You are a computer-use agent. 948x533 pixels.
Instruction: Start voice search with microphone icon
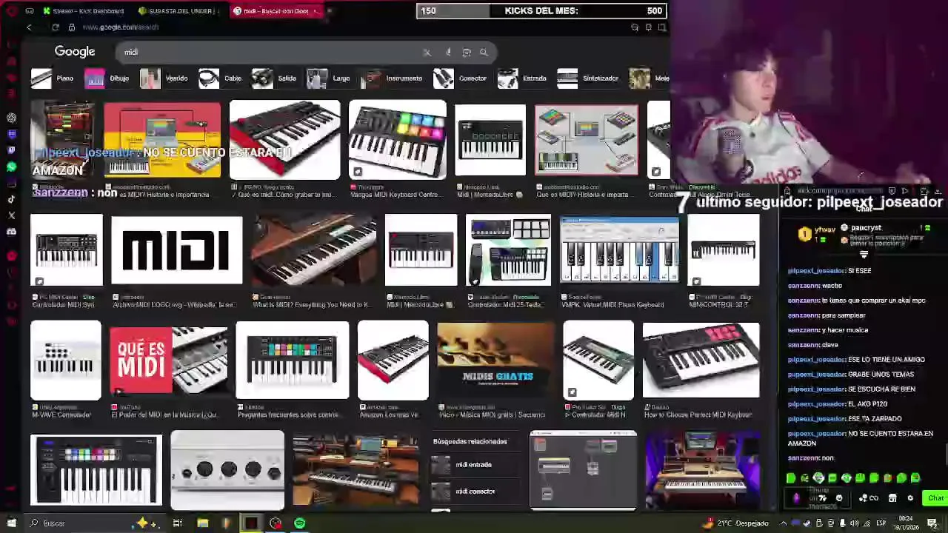(448, 53)
